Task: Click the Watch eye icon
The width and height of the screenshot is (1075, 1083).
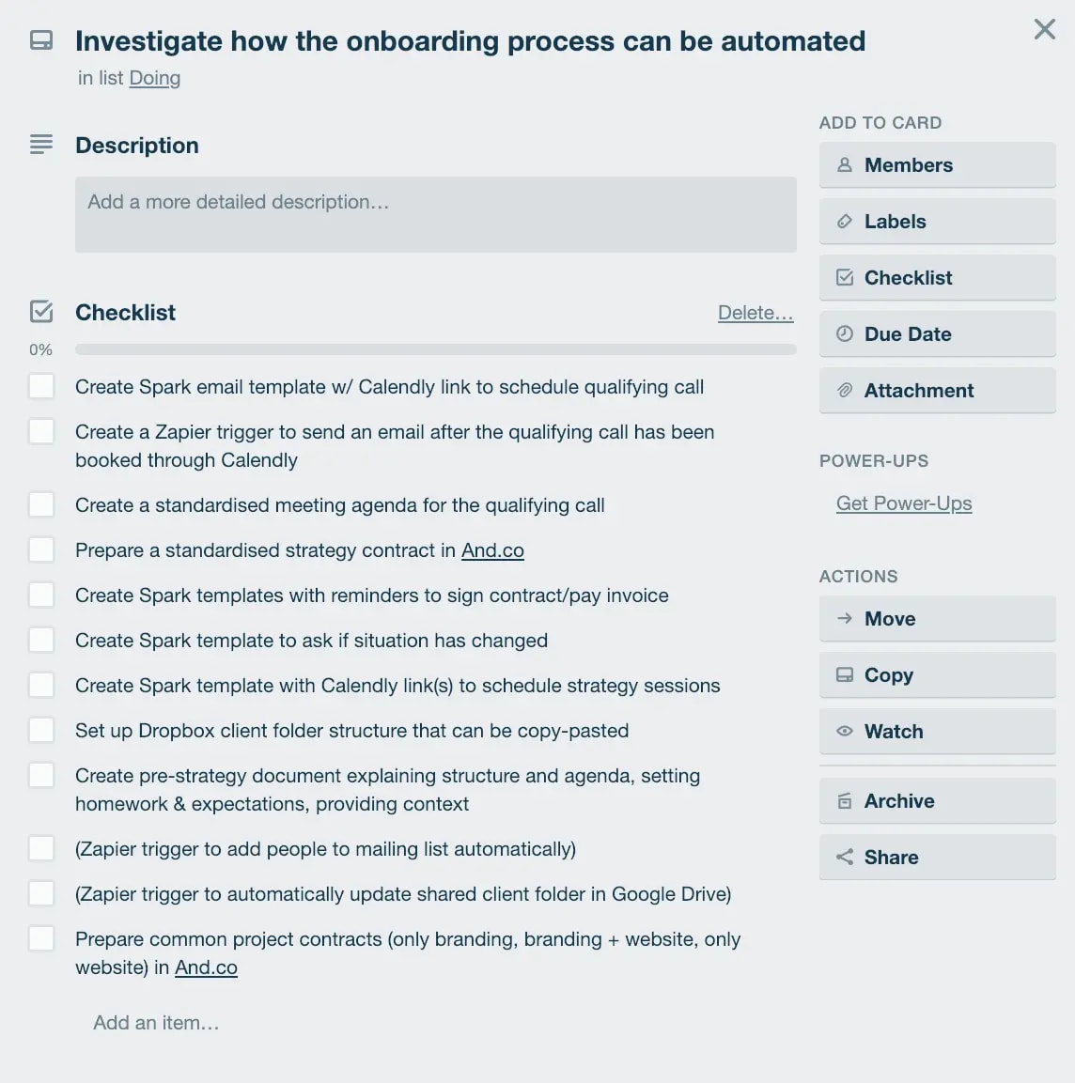Action: [846, 731]
